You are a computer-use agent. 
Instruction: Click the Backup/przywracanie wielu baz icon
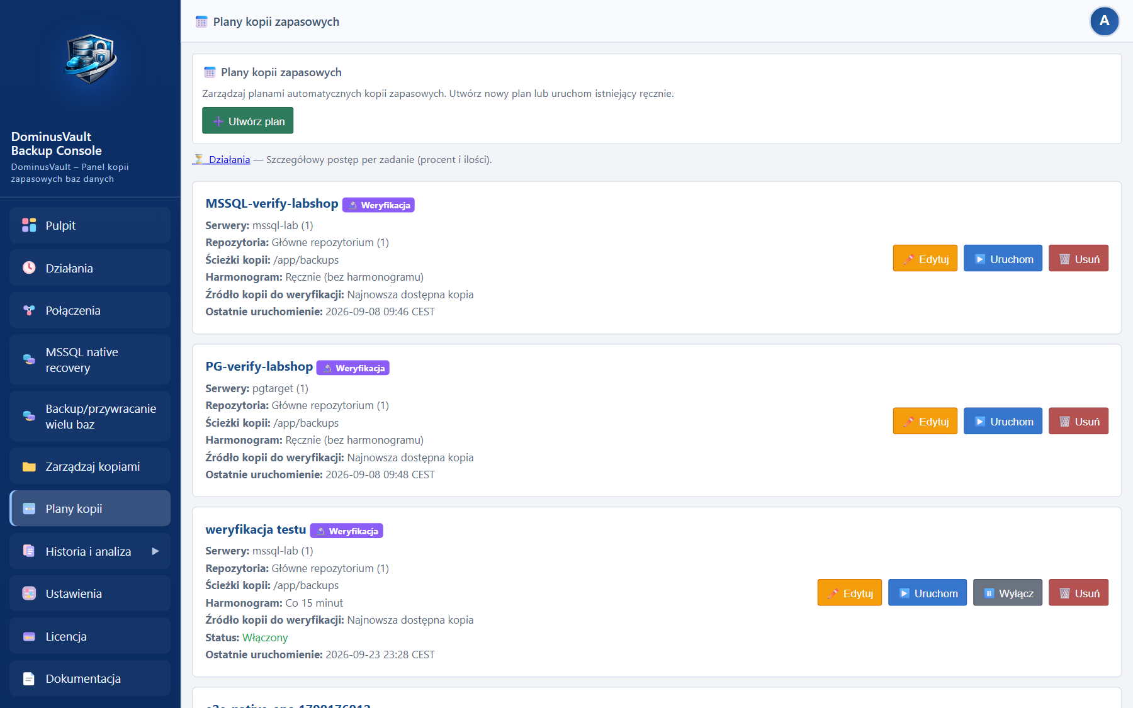[x=29, y=416]
